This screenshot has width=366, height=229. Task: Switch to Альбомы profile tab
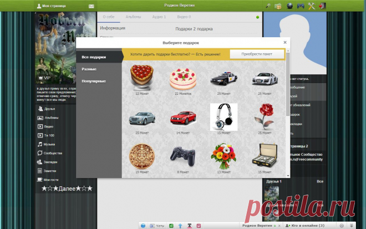coord(133,17)
